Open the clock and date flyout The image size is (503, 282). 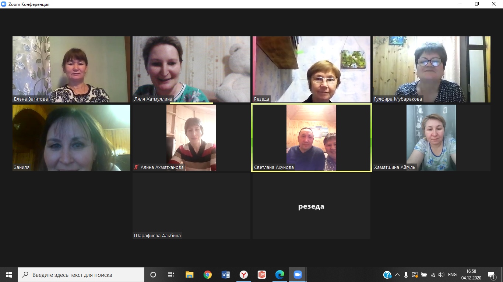471,275
